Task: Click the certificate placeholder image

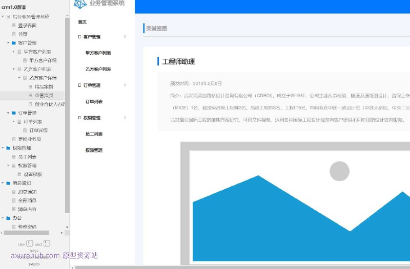Action: coord(295,204)
